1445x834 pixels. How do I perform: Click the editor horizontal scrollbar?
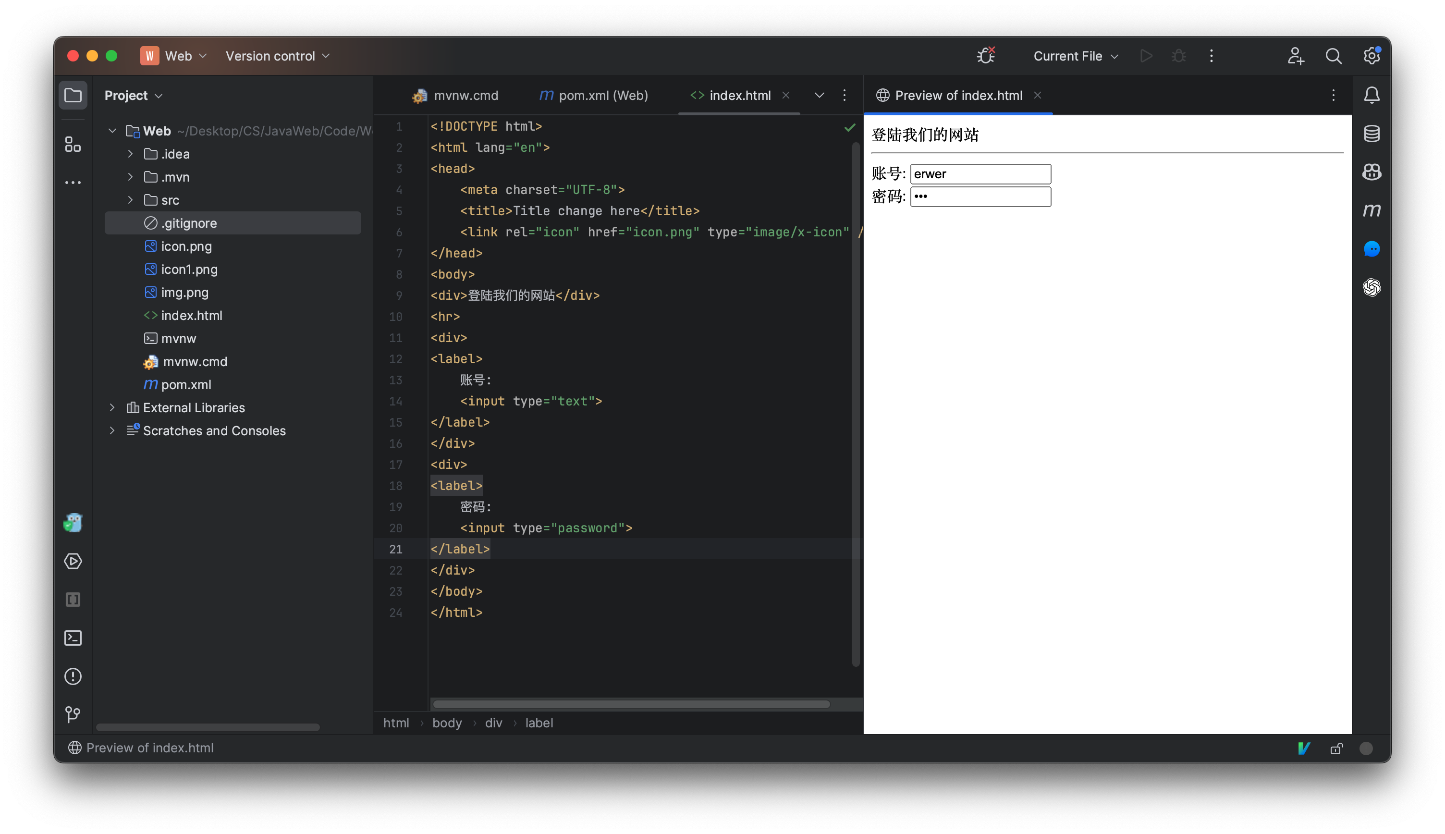click(x=631, y=704)
